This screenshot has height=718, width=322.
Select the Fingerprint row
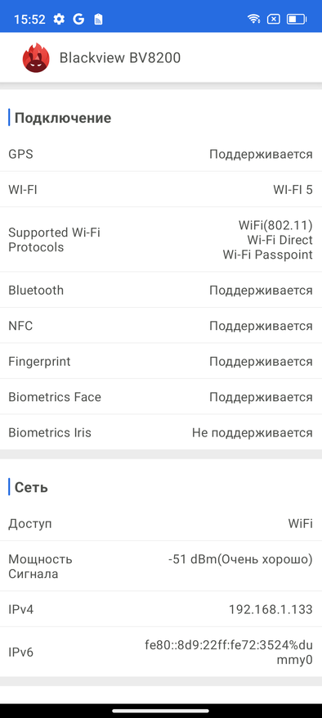(x=161, y=362)
